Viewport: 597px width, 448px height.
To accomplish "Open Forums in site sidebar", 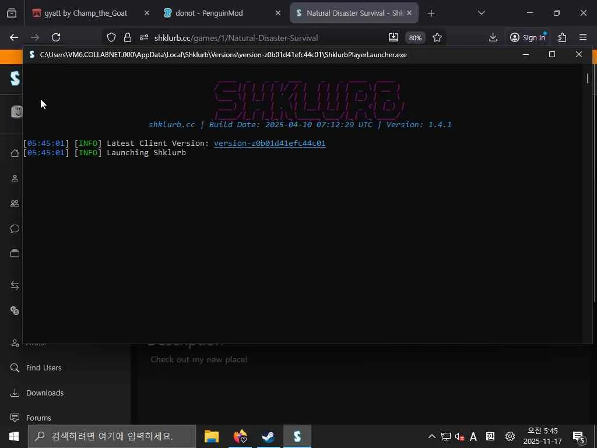I will pyautogui.click(x=30, y=418).
